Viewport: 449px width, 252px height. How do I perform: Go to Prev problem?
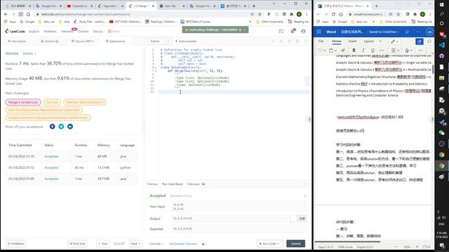(103, 244)
